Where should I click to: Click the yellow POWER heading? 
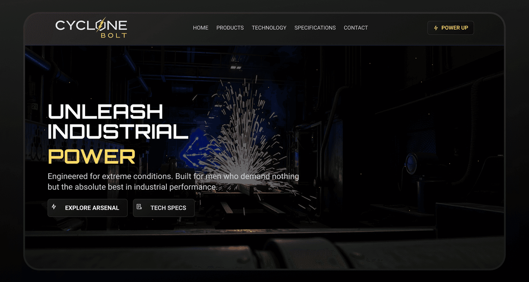point(91,156)
